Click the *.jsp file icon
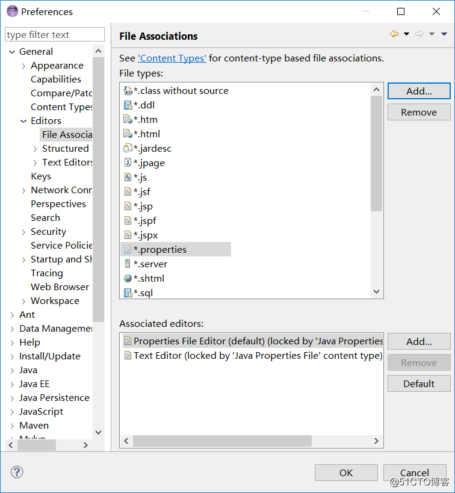455x493 pixels. [128, 206]
